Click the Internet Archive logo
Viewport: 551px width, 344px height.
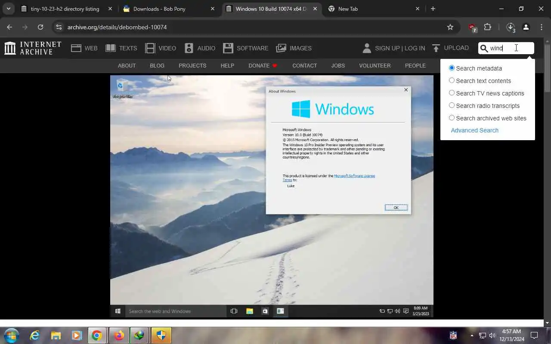pyautogui.click(x=33, y=48)
